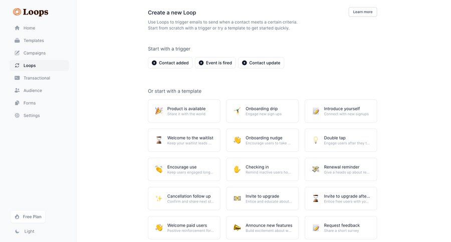Choose the Event is fired trigger
Screen dimensions: 451x242
click(215, 63)
